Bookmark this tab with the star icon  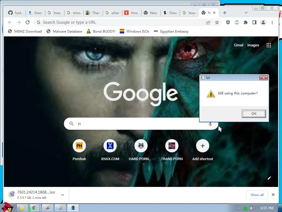pos(217,22)
